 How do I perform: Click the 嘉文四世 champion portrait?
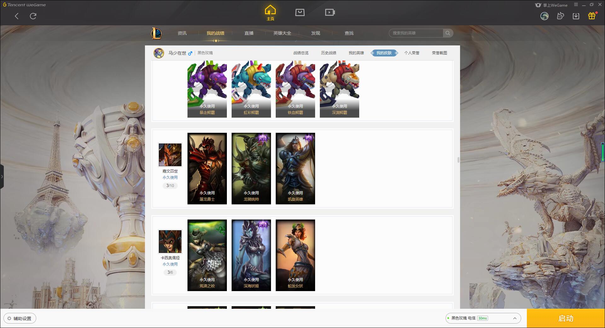click(x=170, y=155)
